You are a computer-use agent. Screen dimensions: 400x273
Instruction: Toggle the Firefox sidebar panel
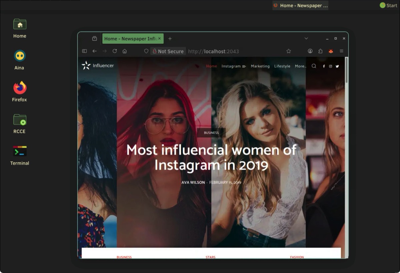84,51
